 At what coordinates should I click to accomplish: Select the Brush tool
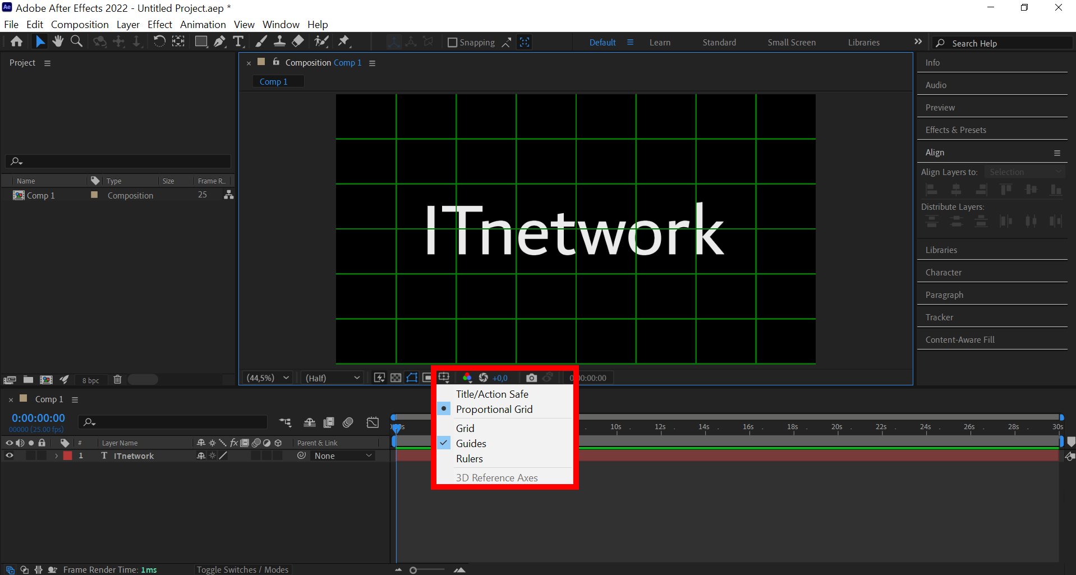[261, 41]
